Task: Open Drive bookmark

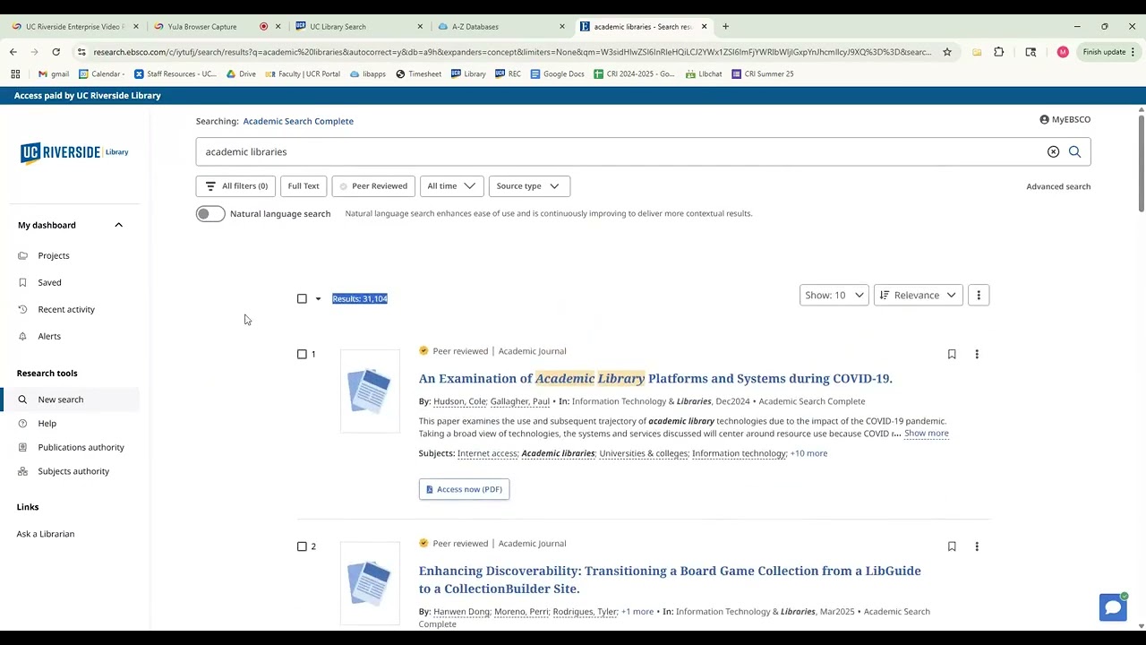Action: (x=241, y=74)
